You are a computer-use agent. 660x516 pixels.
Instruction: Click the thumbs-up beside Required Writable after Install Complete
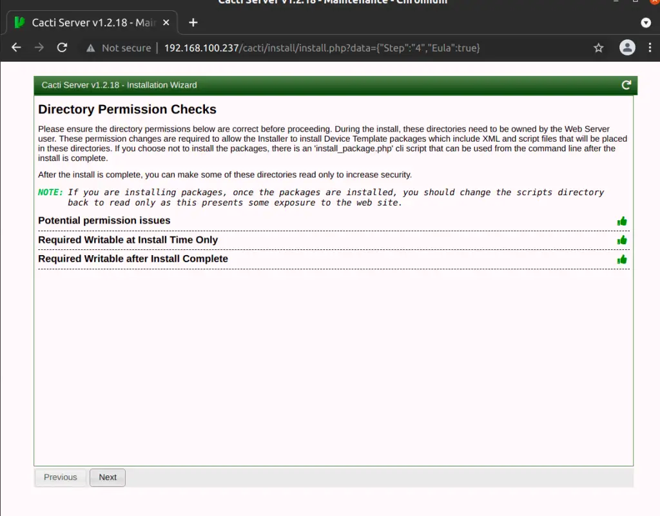(622, 259)
